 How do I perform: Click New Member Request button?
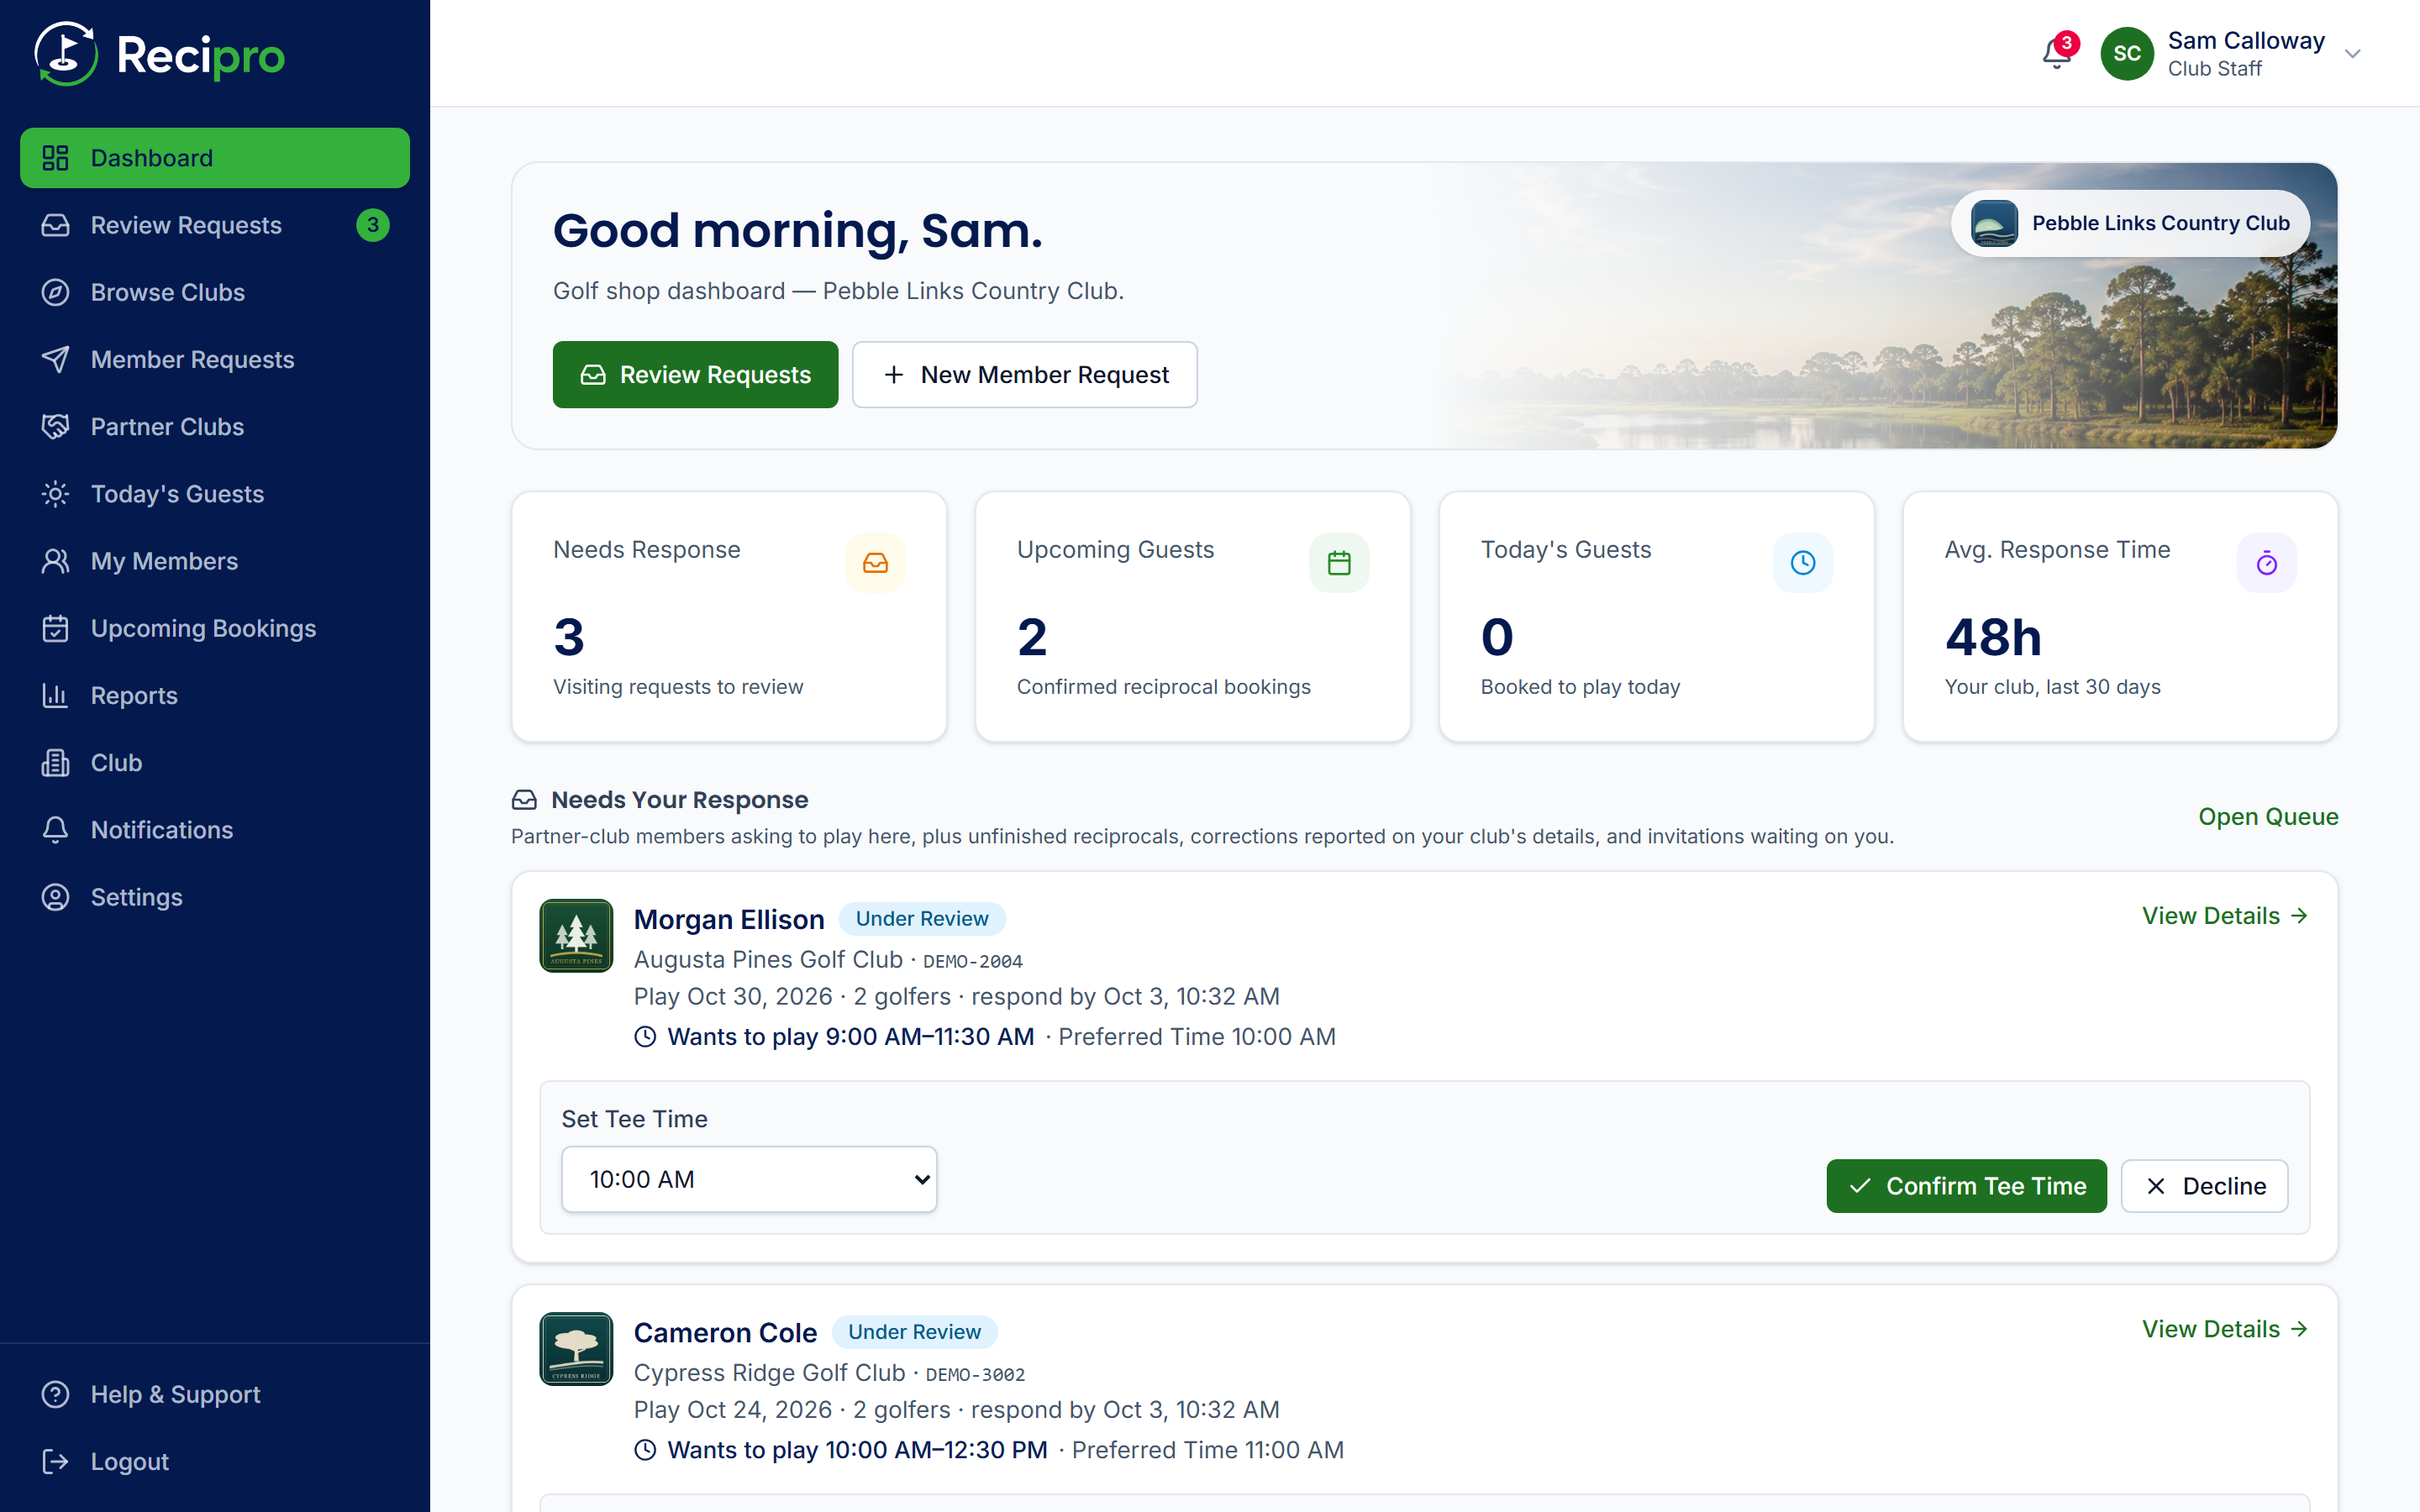1025,374
